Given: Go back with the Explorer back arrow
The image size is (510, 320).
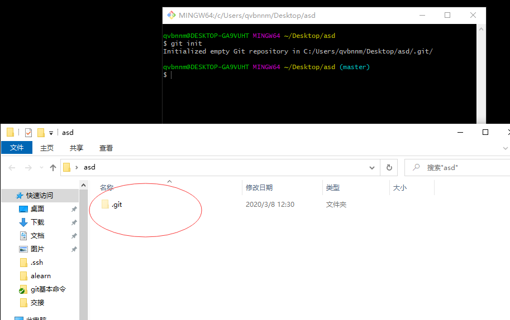Looking at the screenshot, I should 12,167.
